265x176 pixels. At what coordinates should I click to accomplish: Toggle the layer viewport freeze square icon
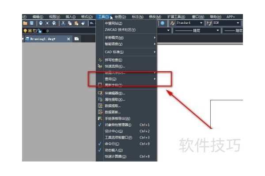coord(35,31)
